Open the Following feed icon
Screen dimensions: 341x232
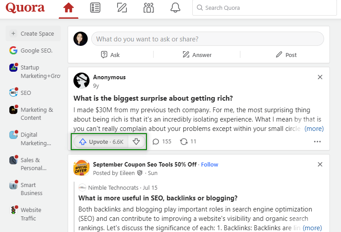(95, 8)
